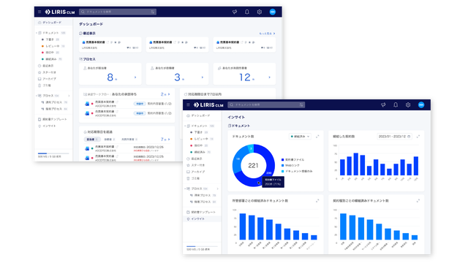Open the first recently viewed contract card

click(x=110, y=45)
